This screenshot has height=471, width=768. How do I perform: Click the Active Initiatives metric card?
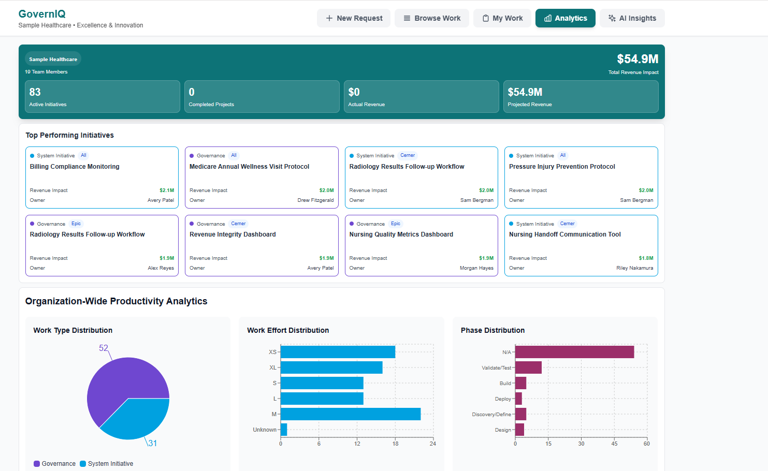tap(102, 96)
